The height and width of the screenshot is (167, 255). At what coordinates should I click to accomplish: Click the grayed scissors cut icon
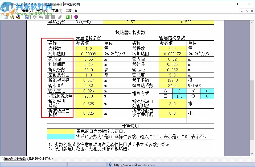[41, 17]
